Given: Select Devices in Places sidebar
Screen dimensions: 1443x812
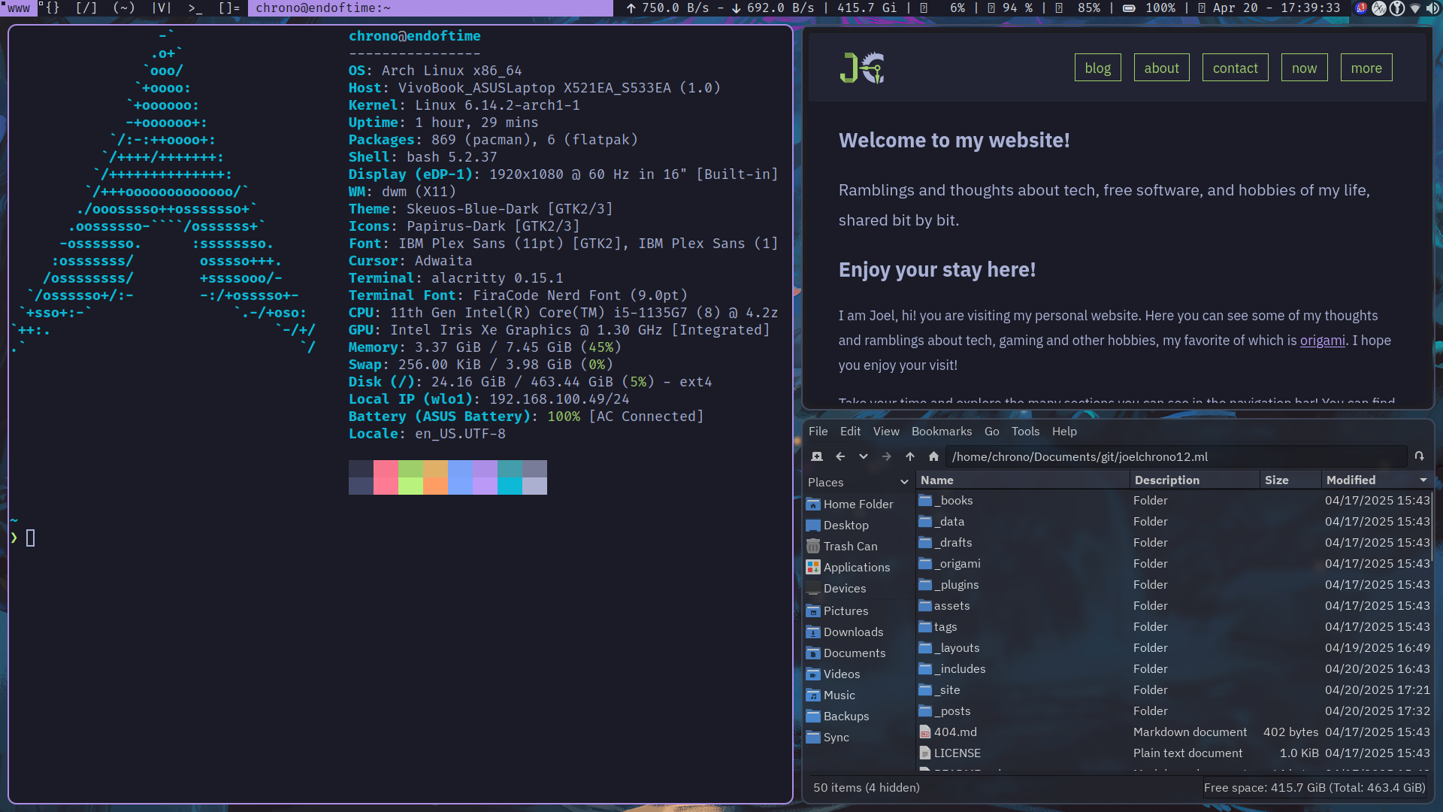Looking at the screenshot, I should tap(844, 588).
